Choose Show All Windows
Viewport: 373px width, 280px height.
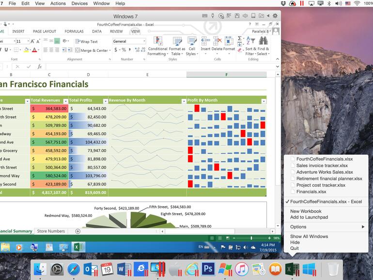point(309,236)
